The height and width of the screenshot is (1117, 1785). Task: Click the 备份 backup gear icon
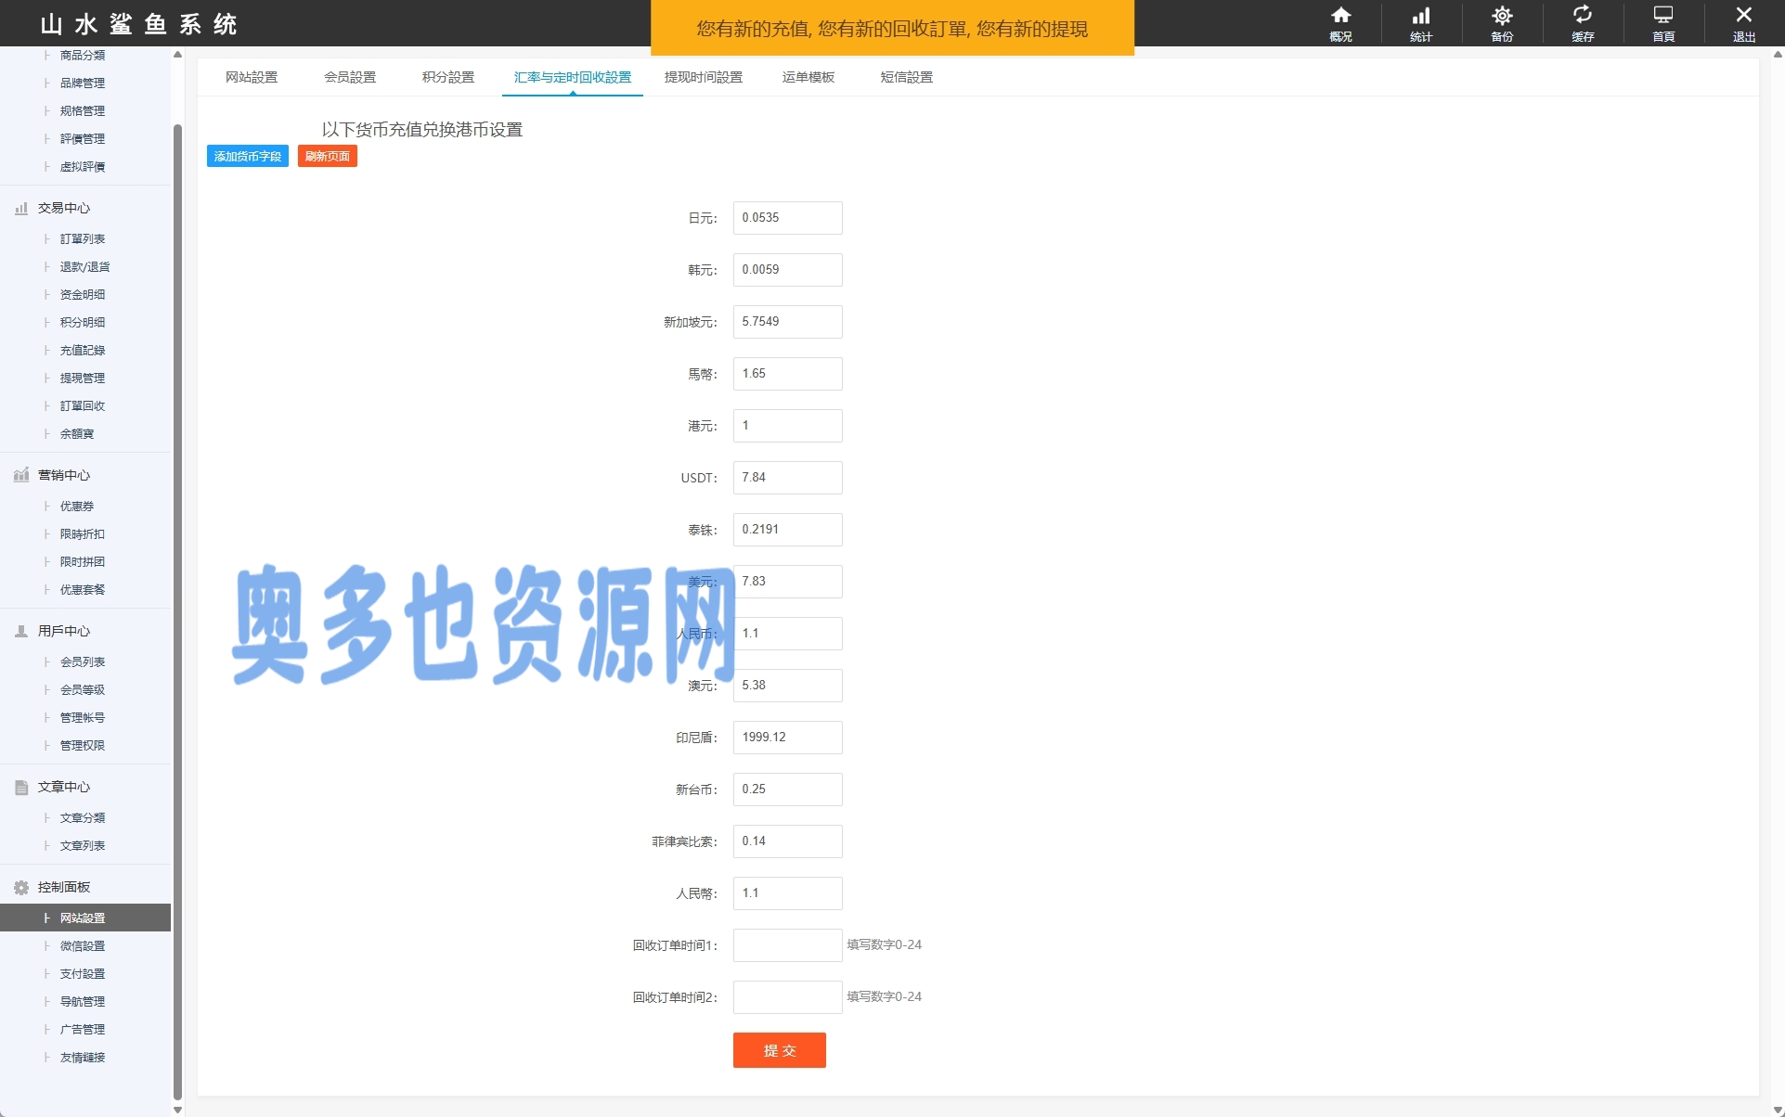point(1502,16)
